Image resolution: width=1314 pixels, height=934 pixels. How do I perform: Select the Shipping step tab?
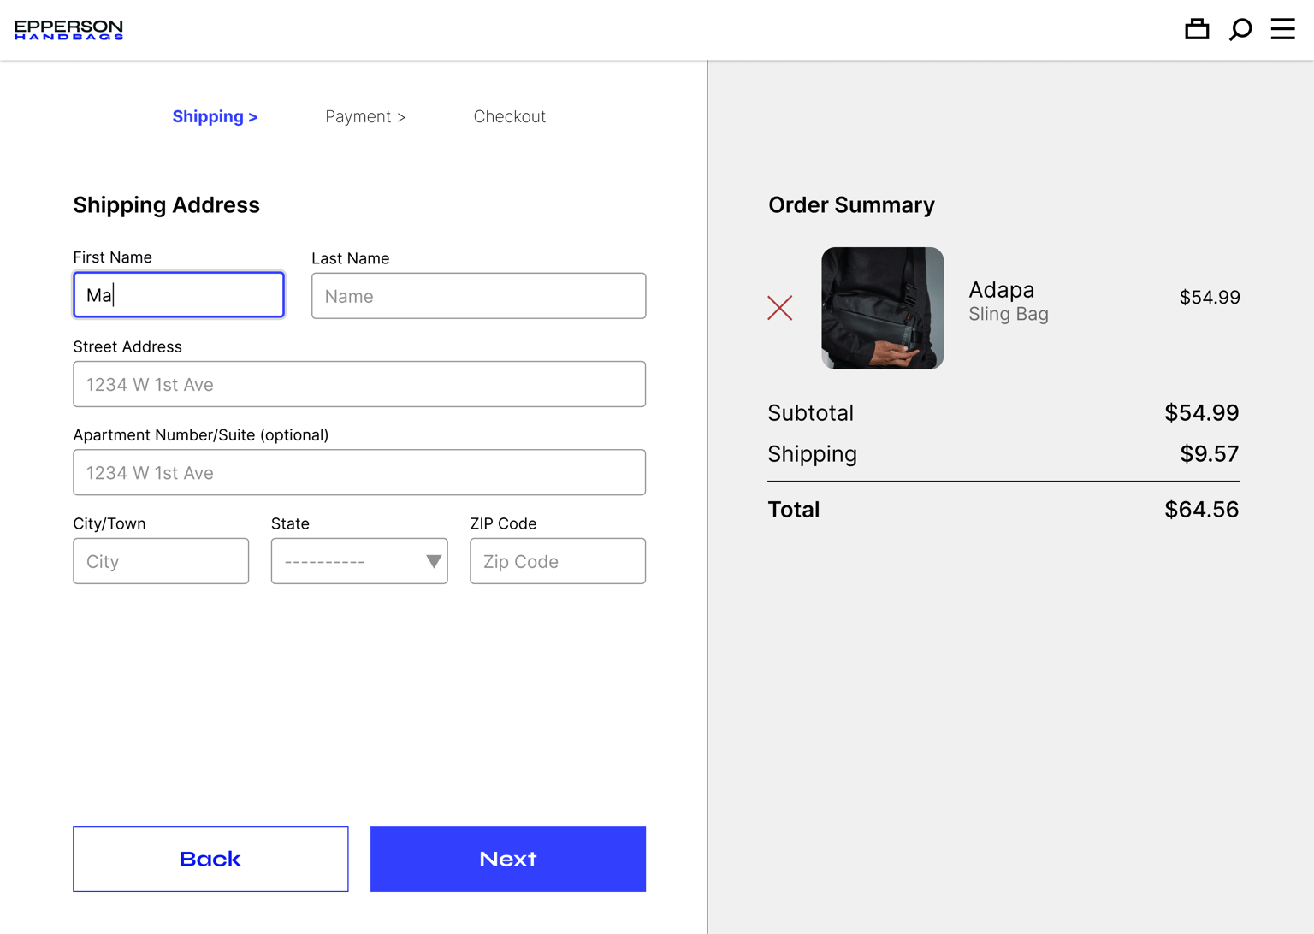pos(215,116)
